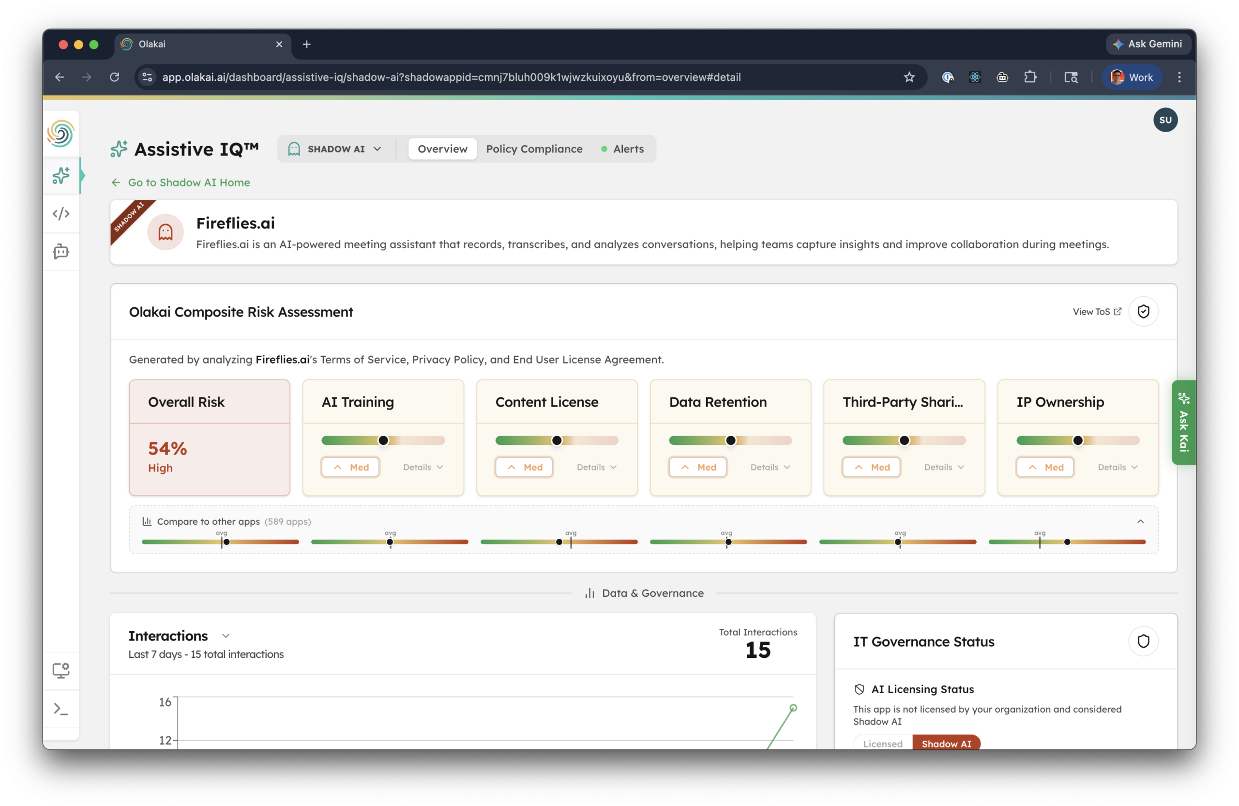Click the shield icon in IT Governance Status
Viewport: 1239px width, 806px height.
(1143, 641)
